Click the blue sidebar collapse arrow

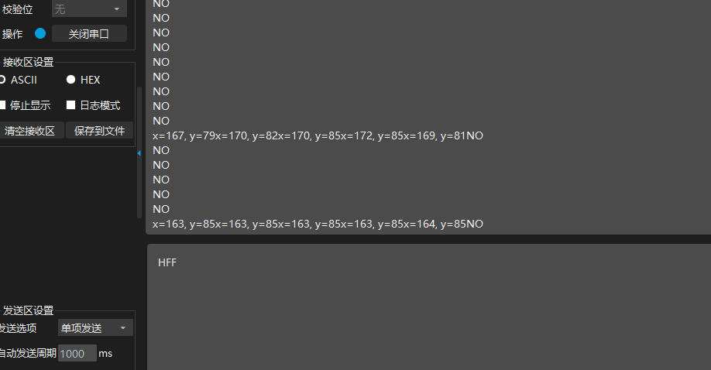pos(139,153)
